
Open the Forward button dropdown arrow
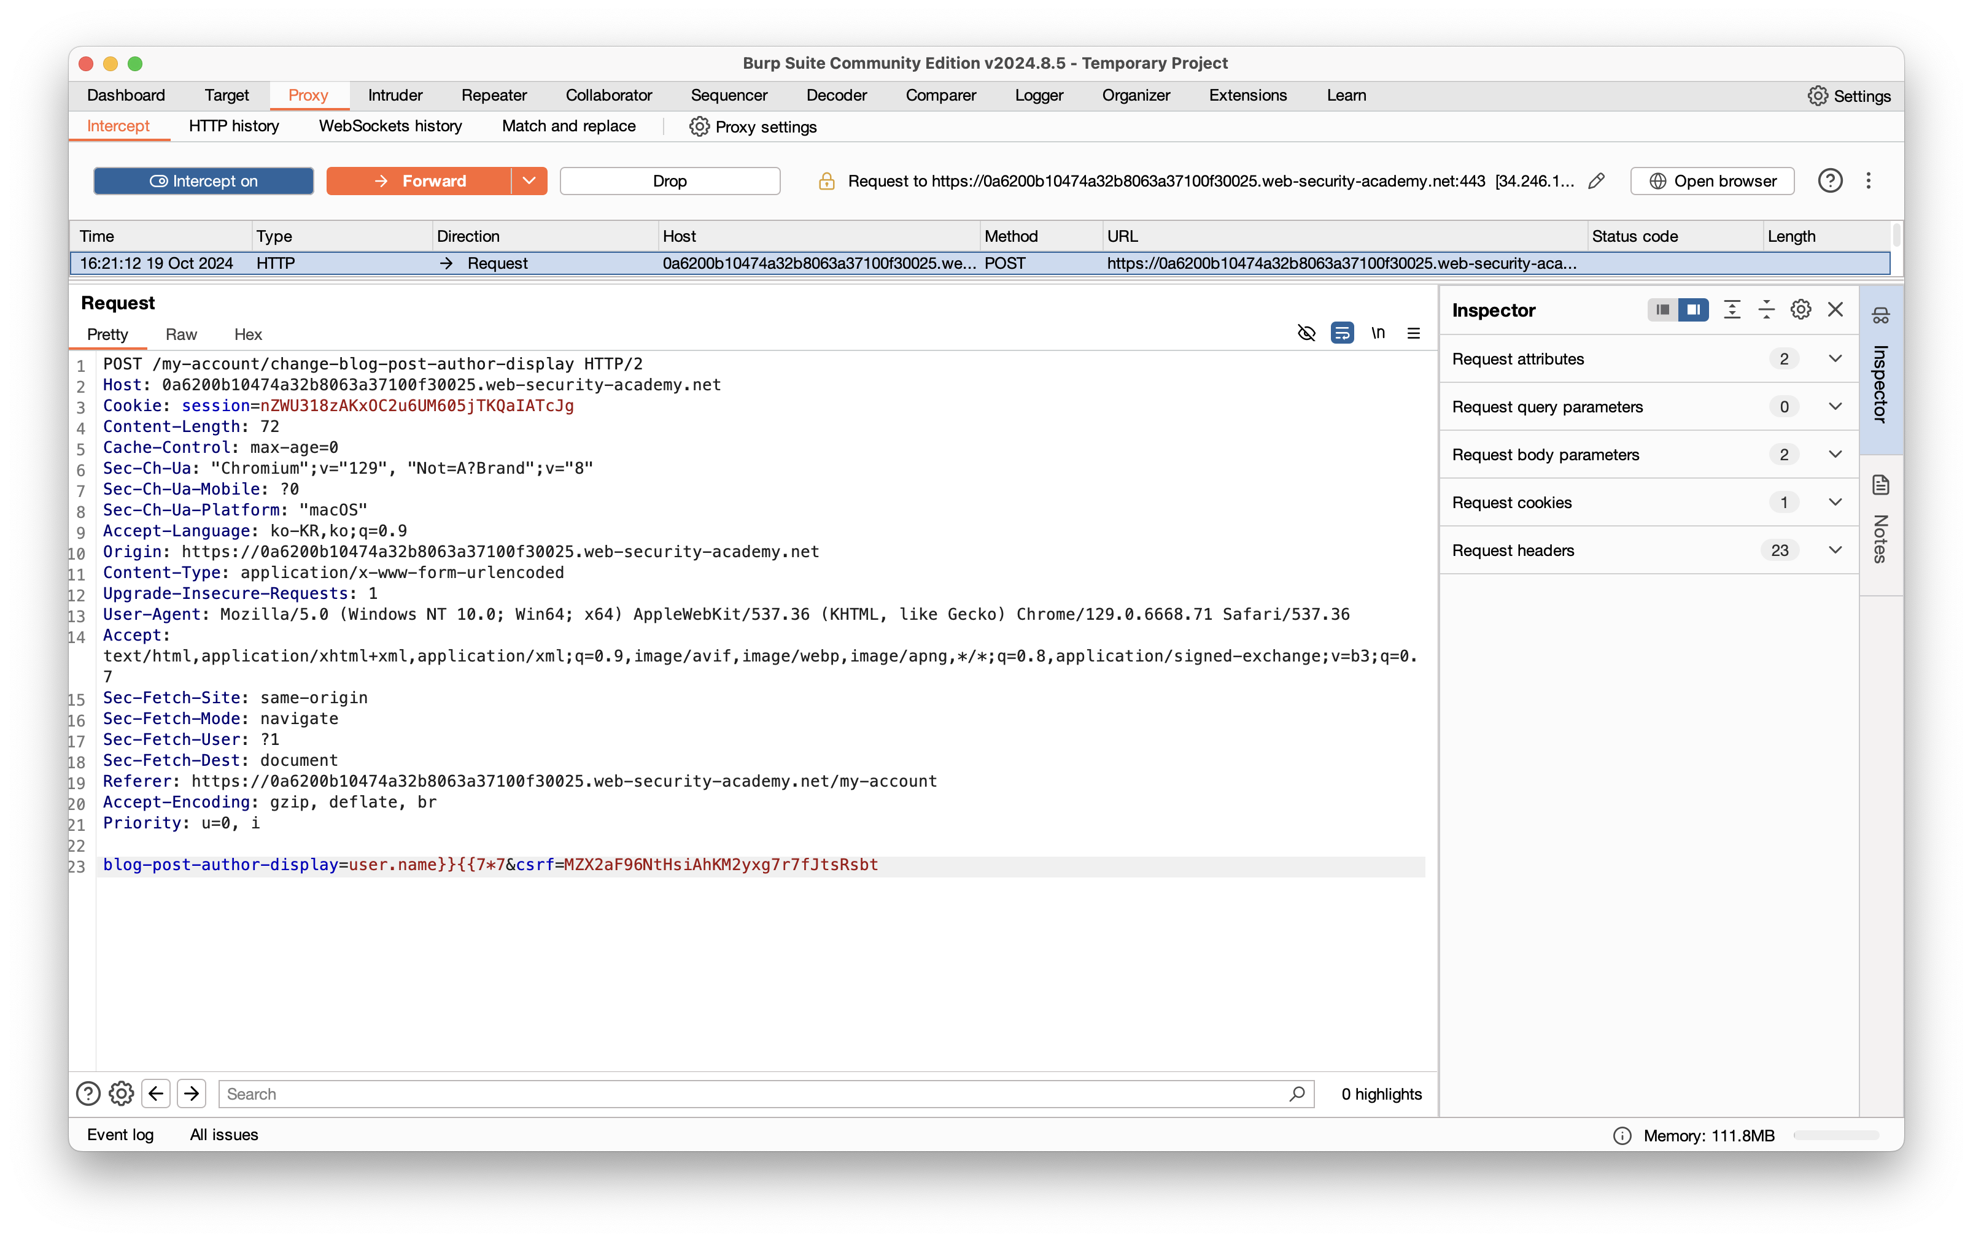(x=529, y=181)
